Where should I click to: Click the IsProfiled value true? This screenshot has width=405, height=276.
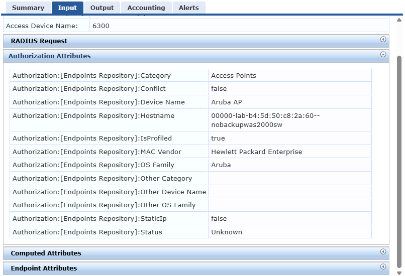click(x=218, y=139)
